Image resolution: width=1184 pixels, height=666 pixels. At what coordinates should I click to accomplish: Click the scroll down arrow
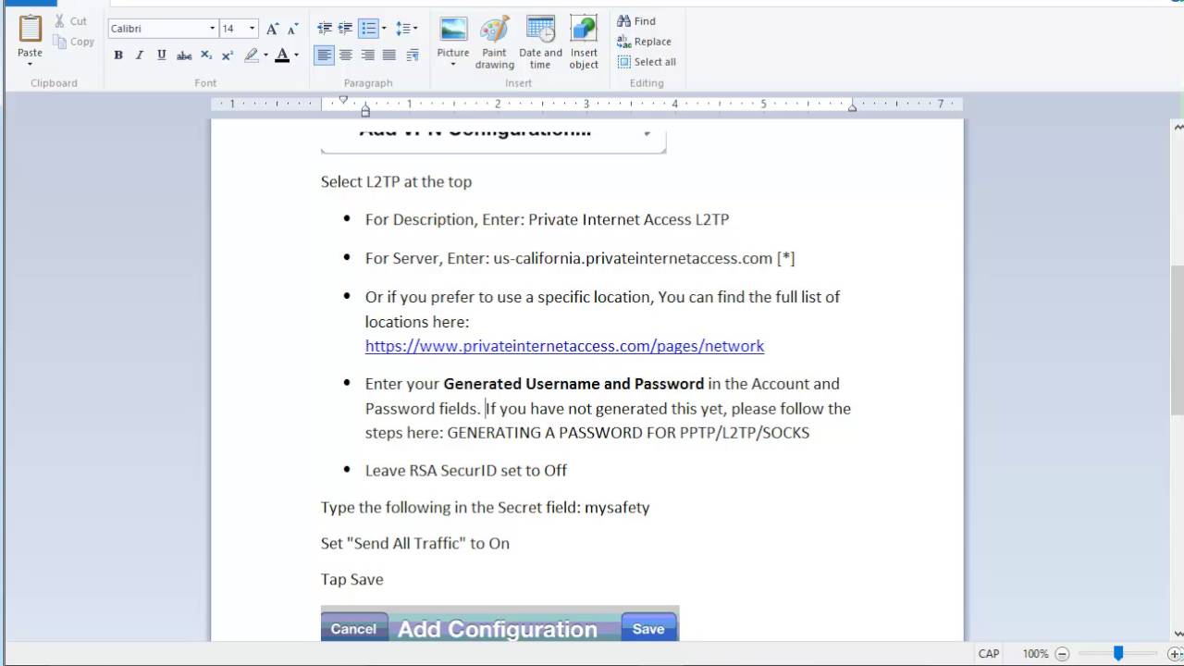(x=1177, y=634)
